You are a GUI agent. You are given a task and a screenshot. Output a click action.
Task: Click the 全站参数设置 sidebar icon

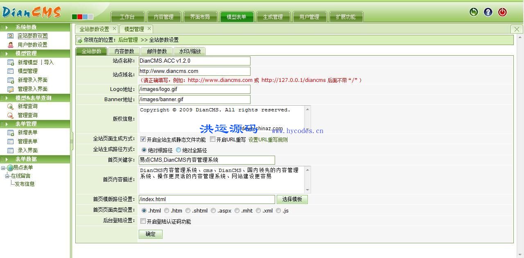click(11, 36)
